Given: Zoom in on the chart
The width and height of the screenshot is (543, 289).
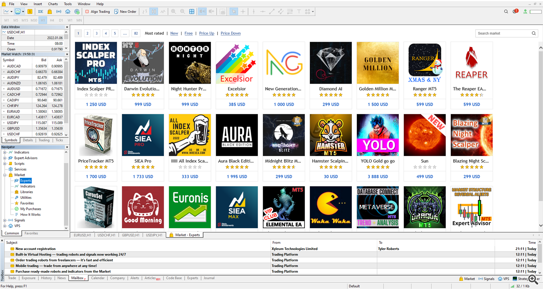Looking at the screenshot, I should pyautogui.click(x=173, y=12).
